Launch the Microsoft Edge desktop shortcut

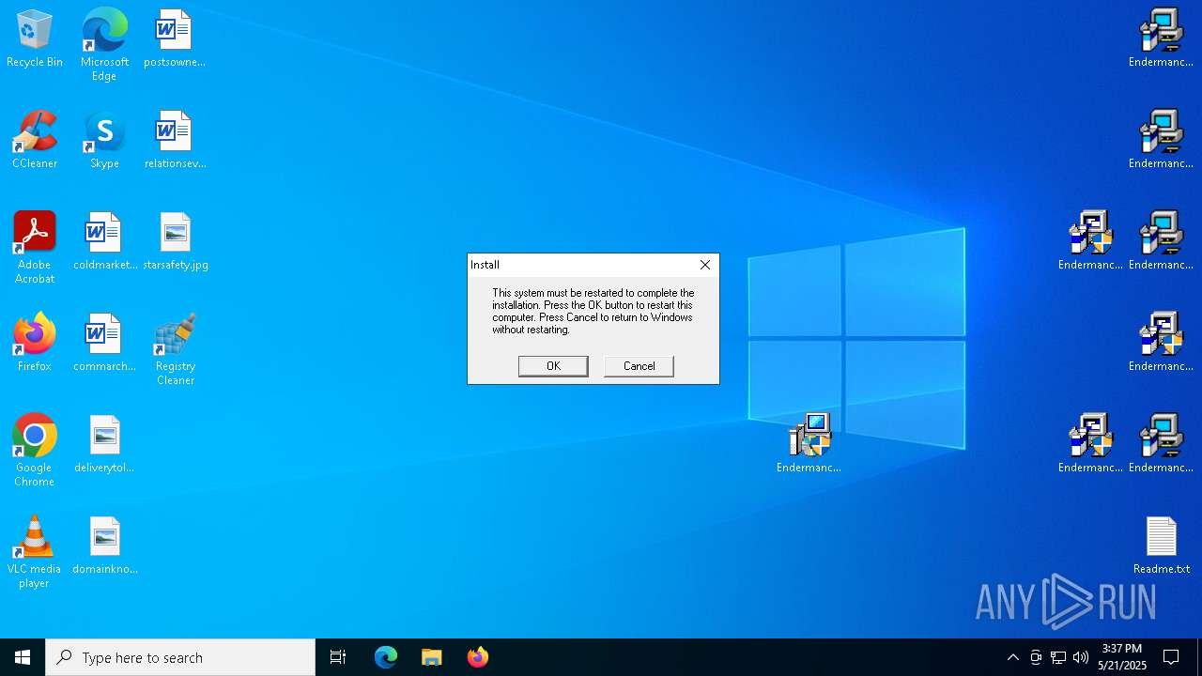pos(104,44)
